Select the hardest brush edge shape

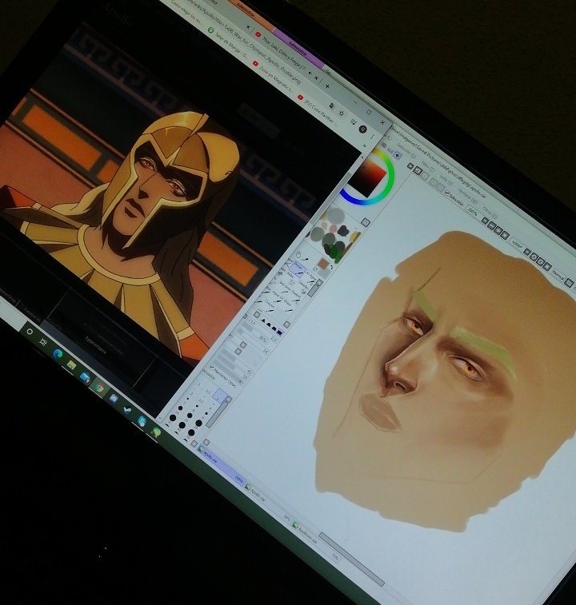[279, 332]
